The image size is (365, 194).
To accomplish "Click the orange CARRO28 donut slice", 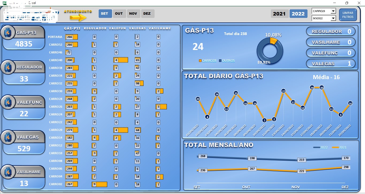I will [x=274, y=40].
